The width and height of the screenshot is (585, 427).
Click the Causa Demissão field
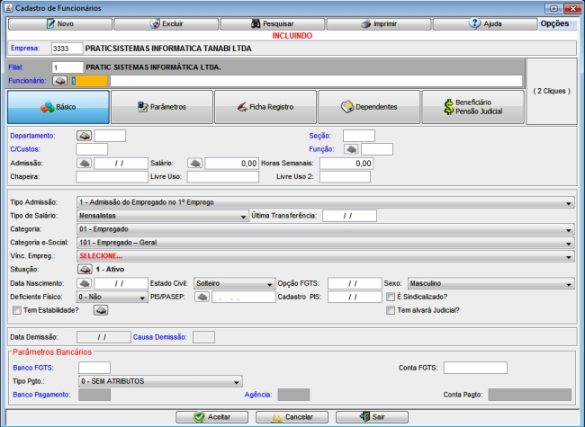coord(203,337)
